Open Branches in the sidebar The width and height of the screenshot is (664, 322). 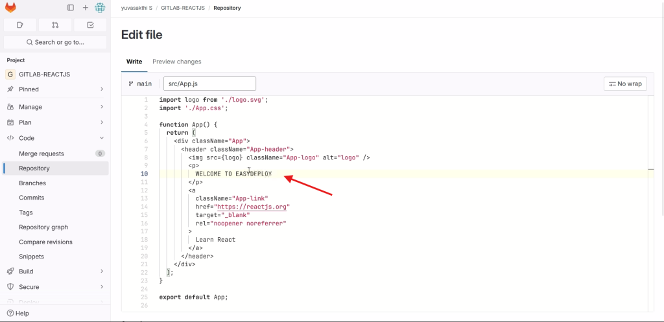point(32,183)
